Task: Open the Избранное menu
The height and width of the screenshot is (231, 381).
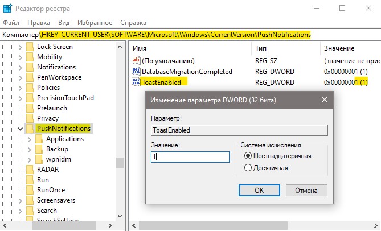Action: (95, 23)
